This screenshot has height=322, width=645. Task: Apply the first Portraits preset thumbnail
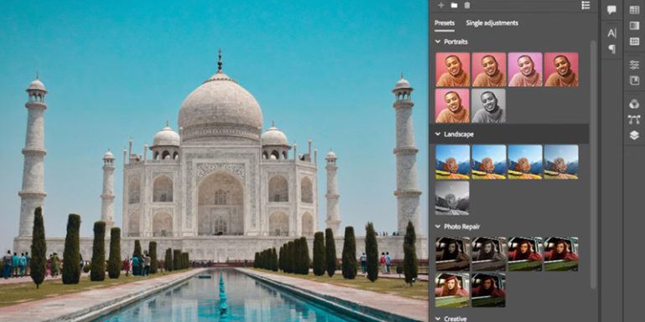[452, 69]
